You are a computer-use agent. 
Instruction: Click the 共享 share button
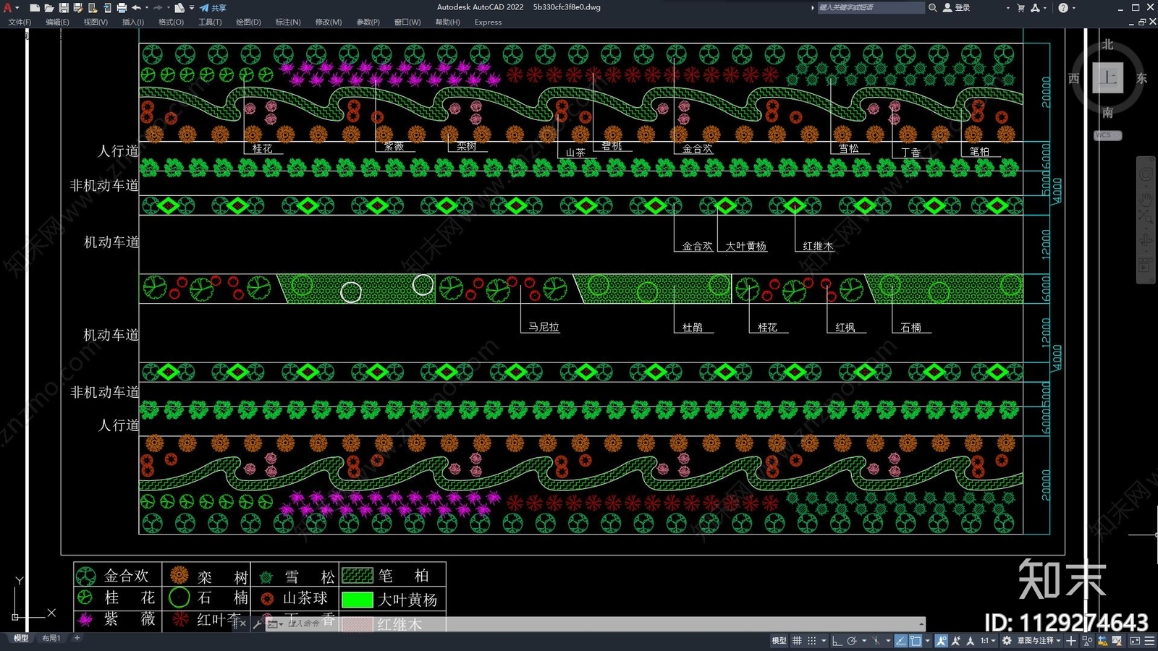[214, 7]
